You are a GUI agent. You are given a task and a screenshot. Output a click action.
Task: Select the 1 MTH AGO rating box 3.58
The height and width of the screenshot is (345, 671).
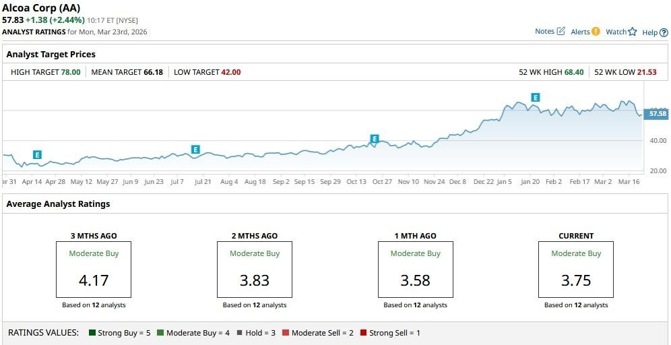(416, 270)
